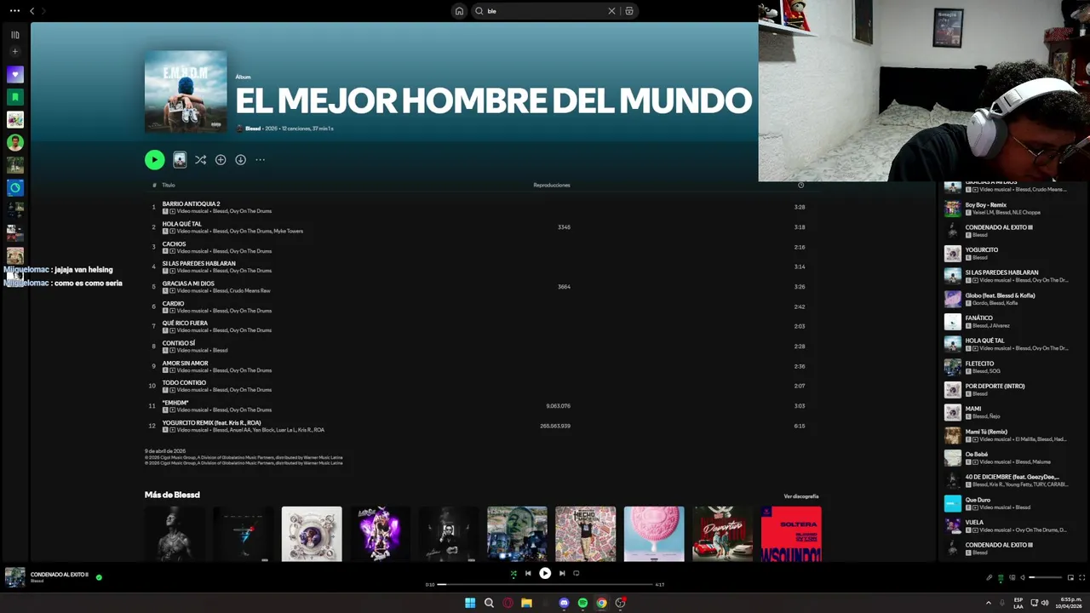Open HECHO album card thumbnail

(585, 534)
